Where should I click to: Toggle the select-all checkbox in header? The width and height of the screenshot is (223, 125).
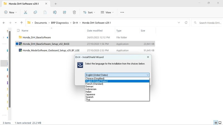[x=18, y=31]
